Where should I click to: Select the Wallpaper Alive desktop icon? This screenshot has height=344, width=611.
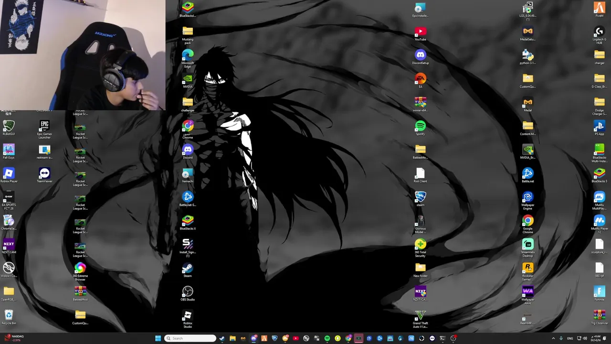[x=527, y=295]
